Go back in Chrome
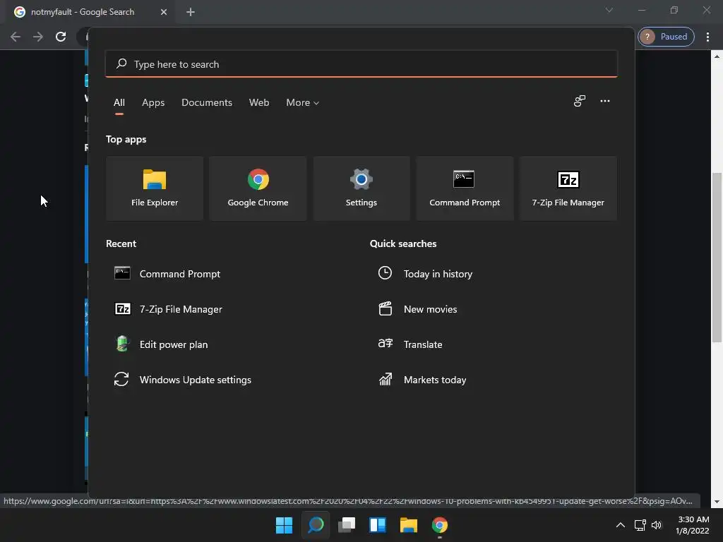The height and width of the screenshot is (542, 723). 16,37
